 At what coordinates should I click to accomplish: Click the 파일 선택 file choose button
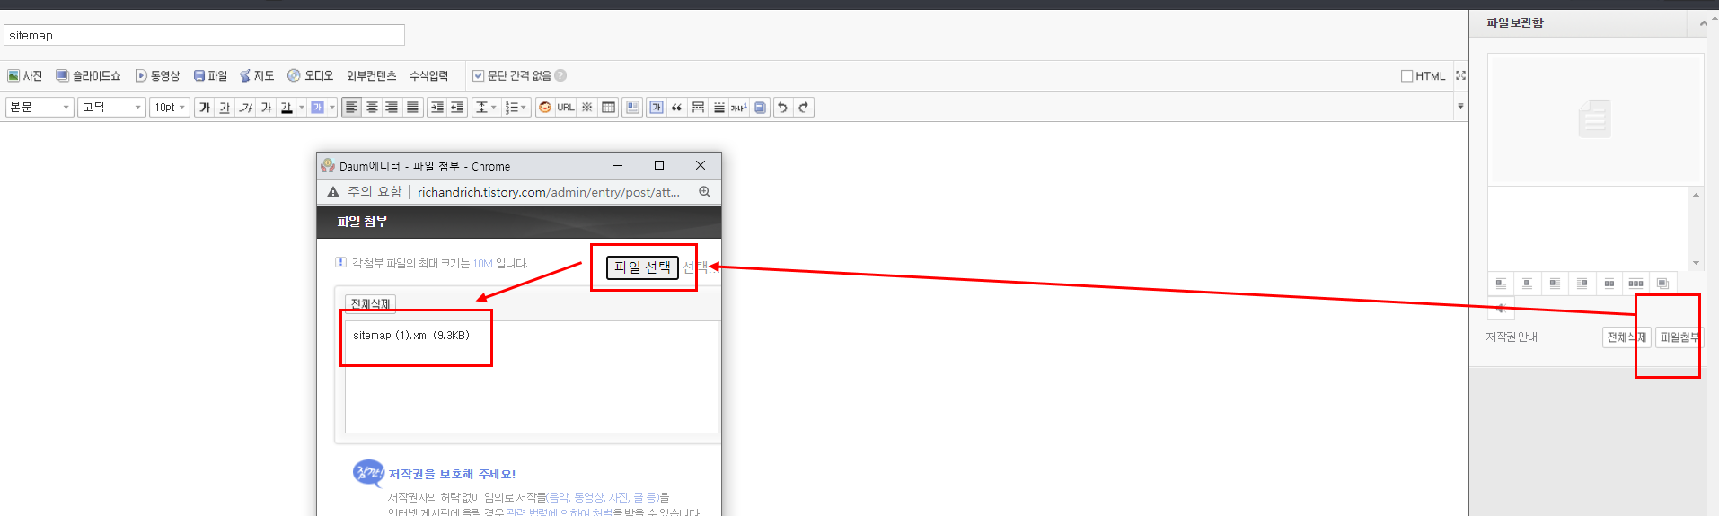(642, 267)
